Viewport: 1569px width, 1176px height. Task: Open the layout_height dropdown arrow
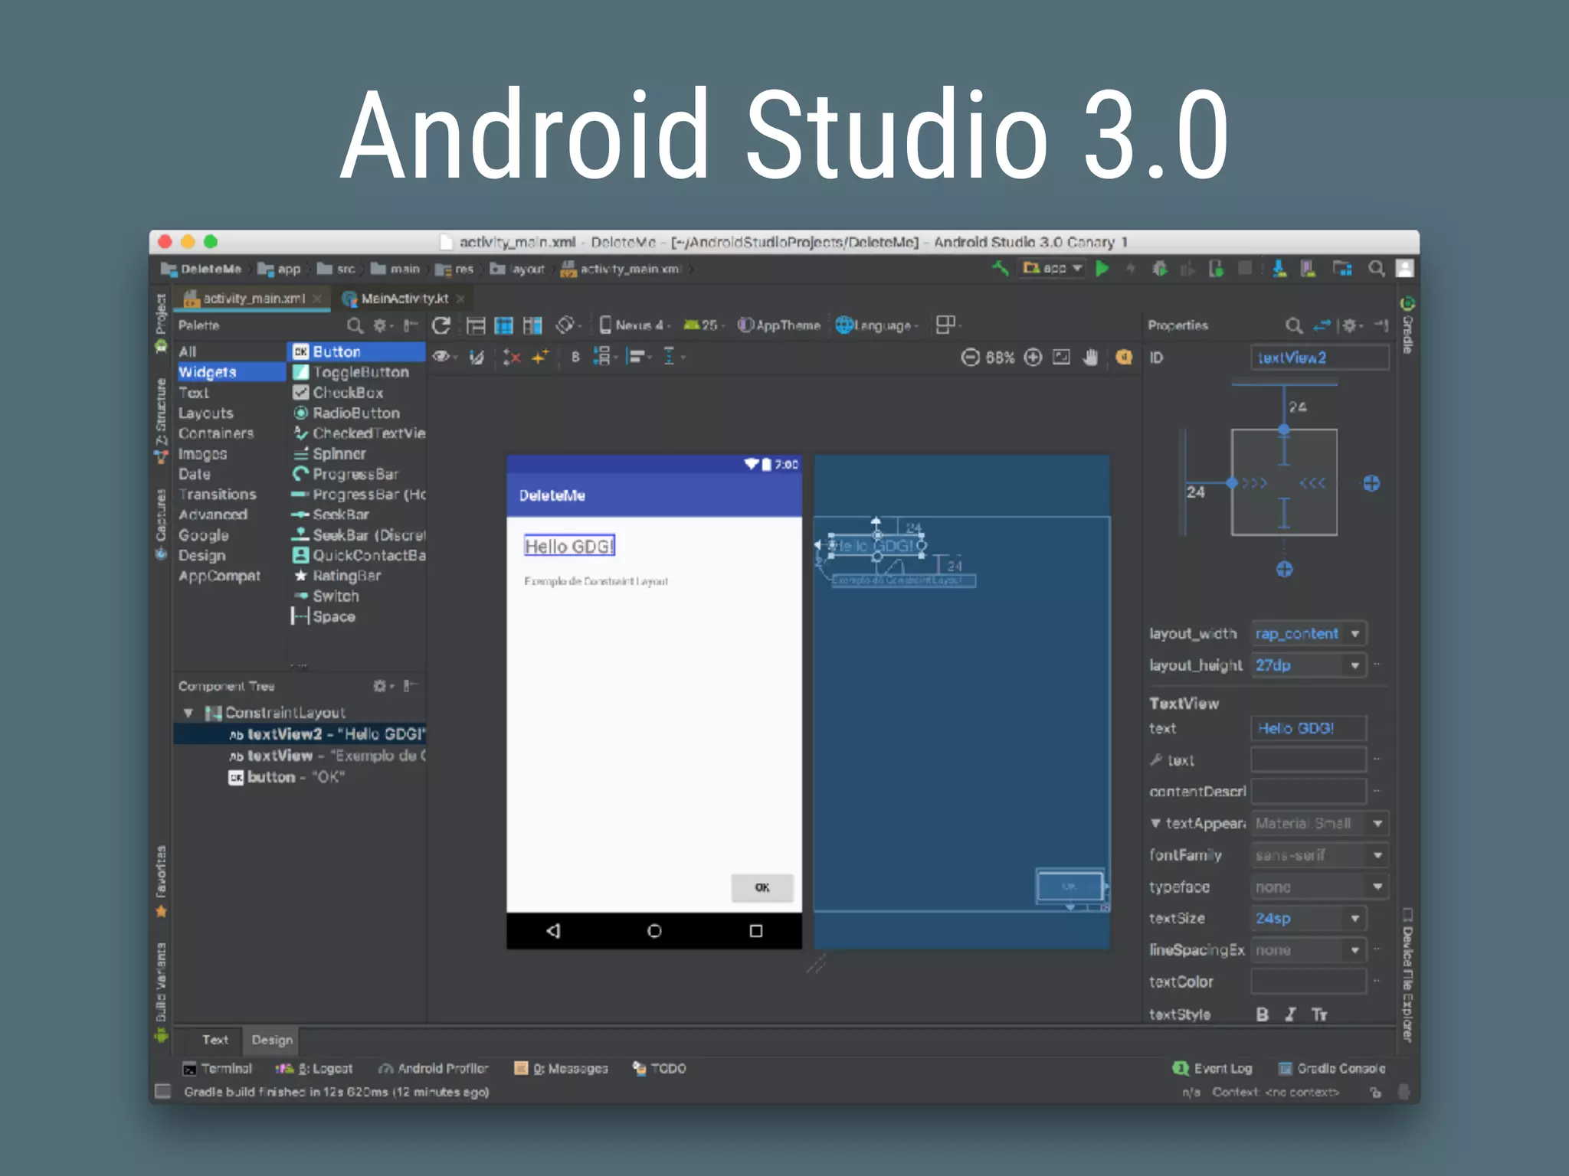(x=1354, y=665)
